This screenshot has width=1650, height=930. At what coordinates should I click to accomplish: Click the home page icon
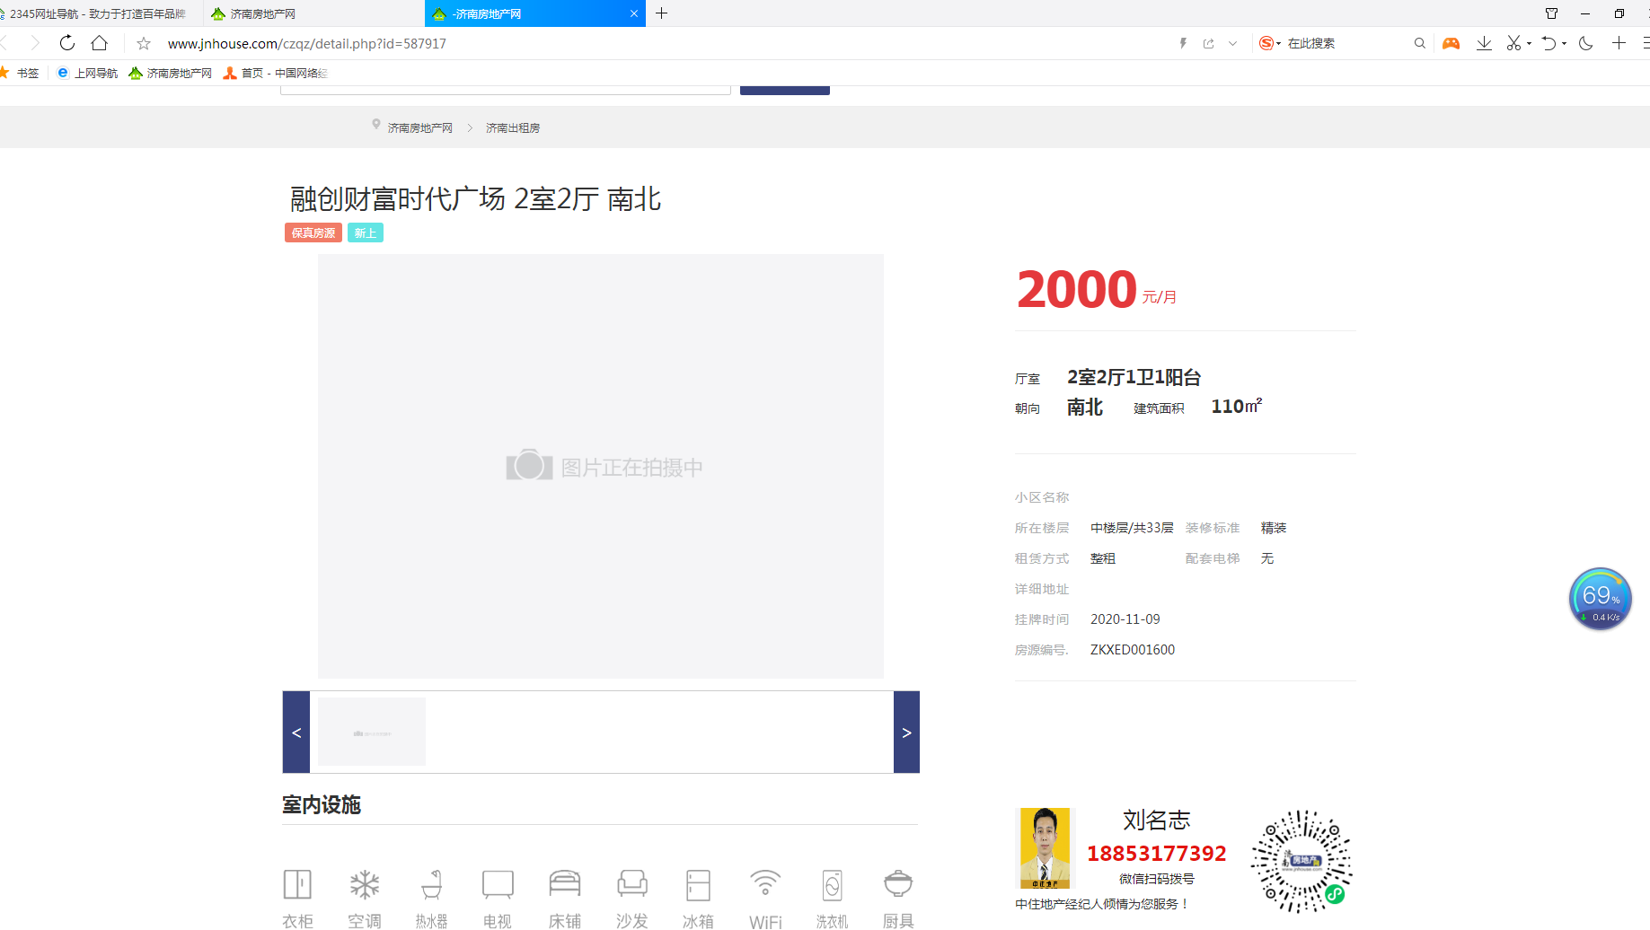[x=100, y=43]
